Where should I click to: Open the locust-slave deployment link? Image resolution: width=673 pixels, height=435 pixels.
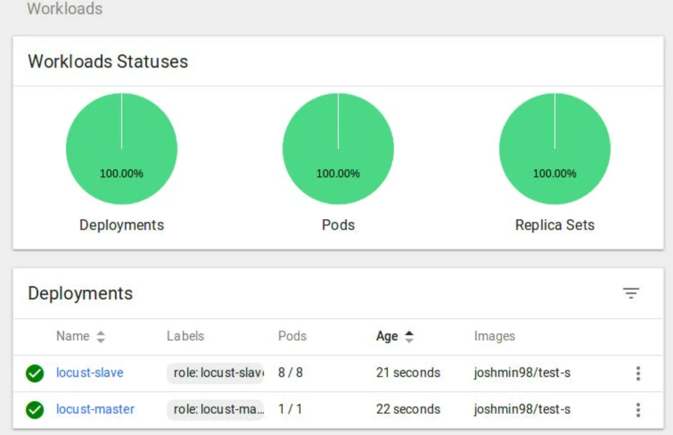tap(90, 373)
